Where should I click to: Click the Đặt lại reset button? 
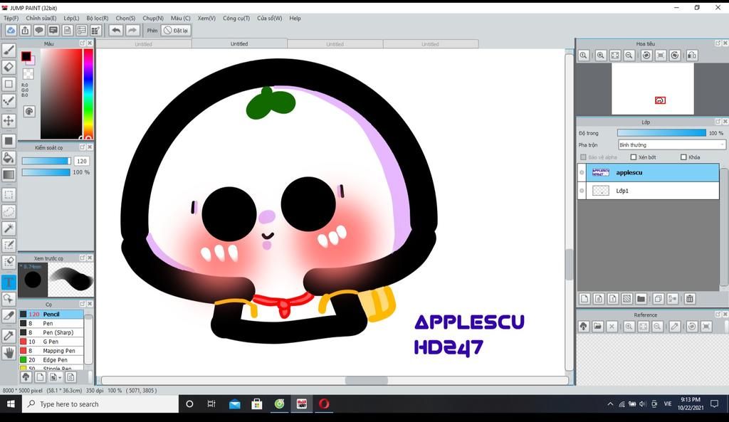point(176,31)
